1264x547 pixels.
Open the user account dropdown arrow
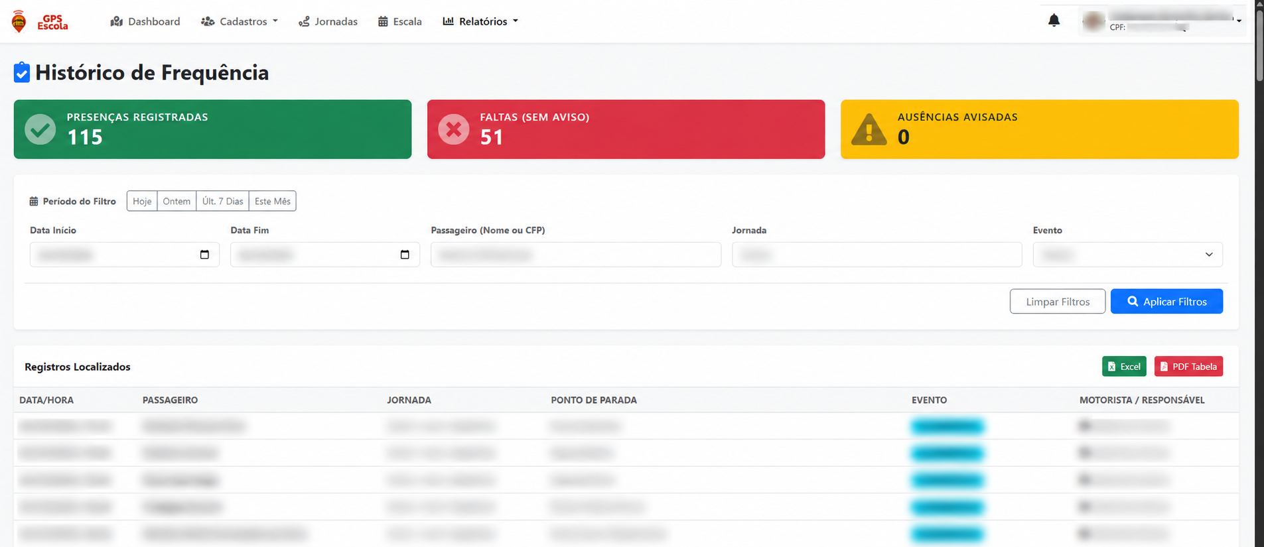click(1239, 21)
